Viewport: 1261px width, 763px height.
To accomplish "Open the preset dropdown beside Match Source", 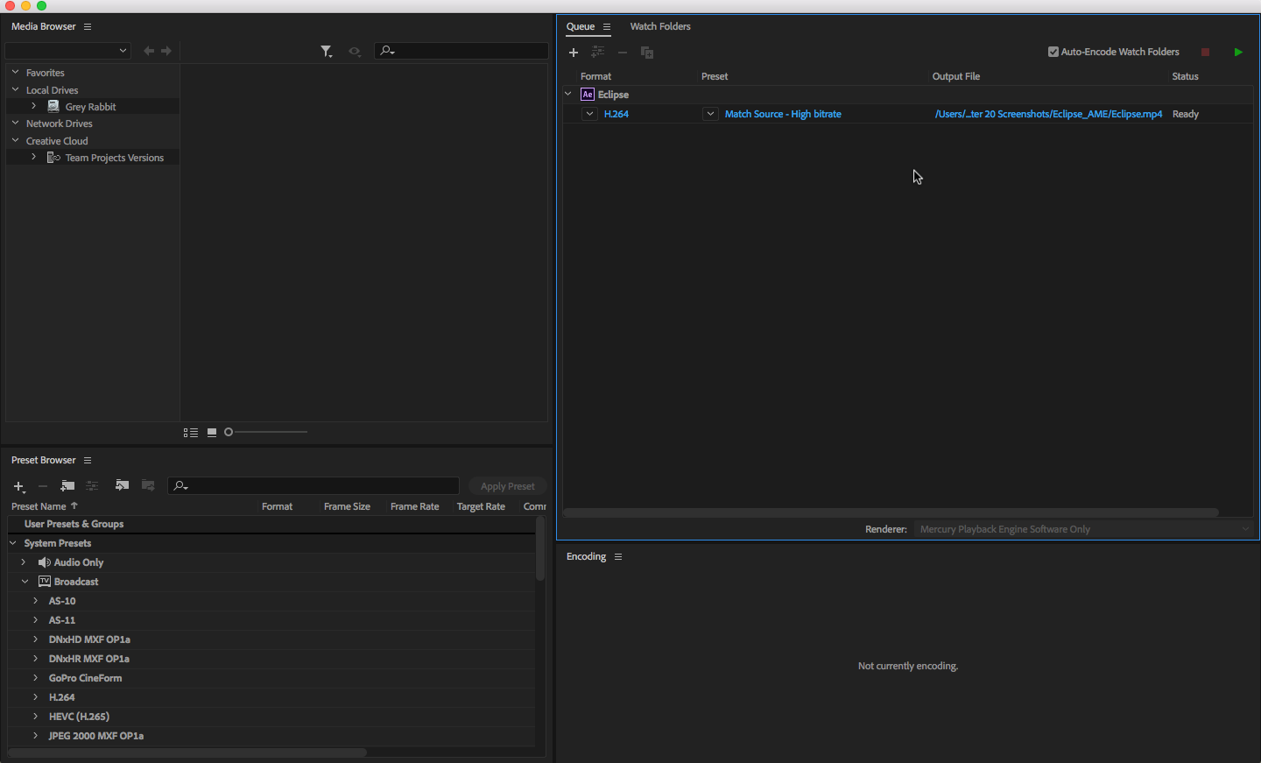I will tap(710, 114).
